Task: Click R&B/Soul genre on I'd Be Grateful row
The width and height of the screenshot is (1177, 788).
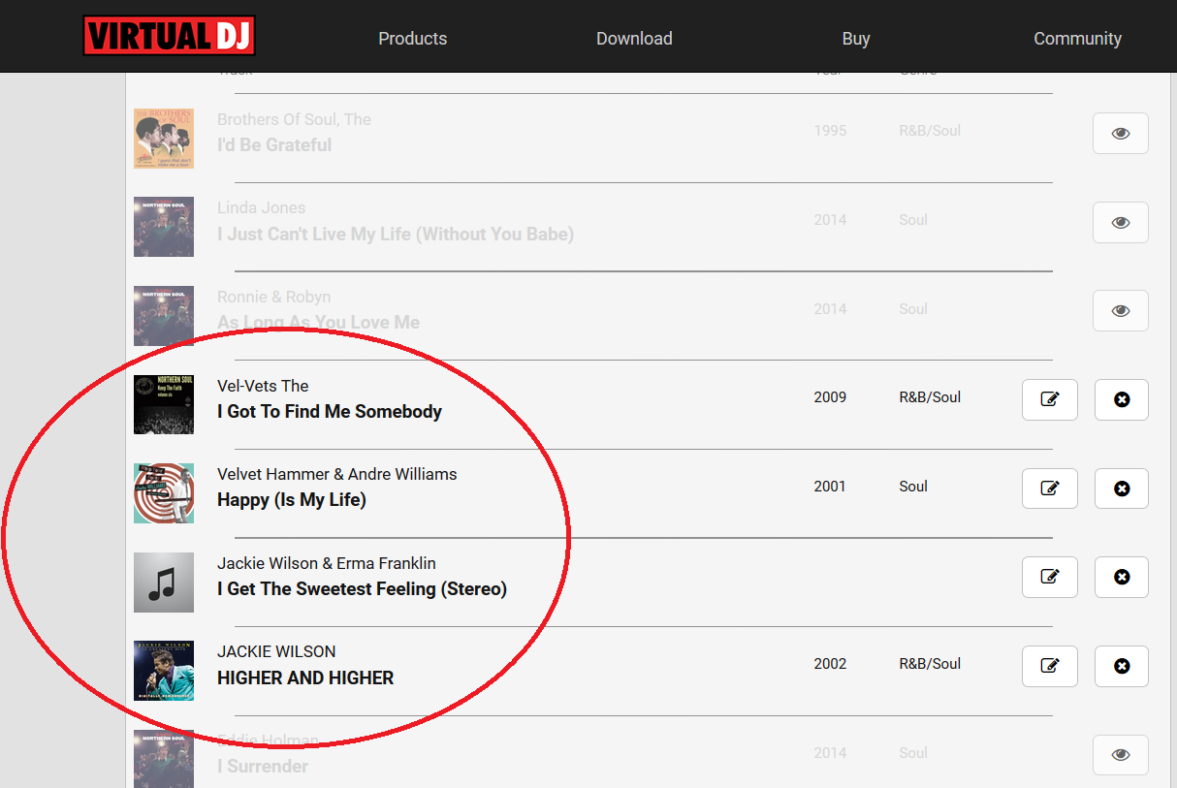Action: click(x=930, y=131)
